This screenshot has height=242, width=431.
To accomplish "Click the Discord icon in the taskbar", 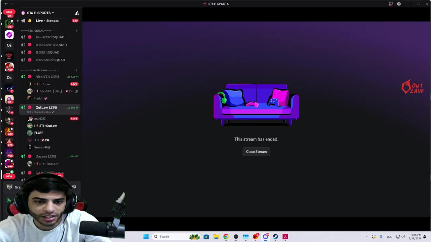I will pyautogui.click(x=265, y=237).
